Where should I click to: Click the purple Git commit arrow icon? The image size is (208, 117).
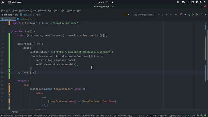click(x=185, y=14)
